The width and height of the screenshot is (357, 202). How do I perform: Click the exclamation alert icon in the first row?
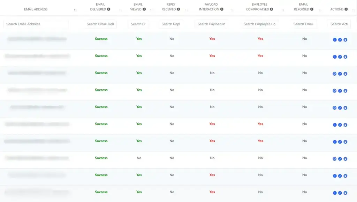pos(334,40)
